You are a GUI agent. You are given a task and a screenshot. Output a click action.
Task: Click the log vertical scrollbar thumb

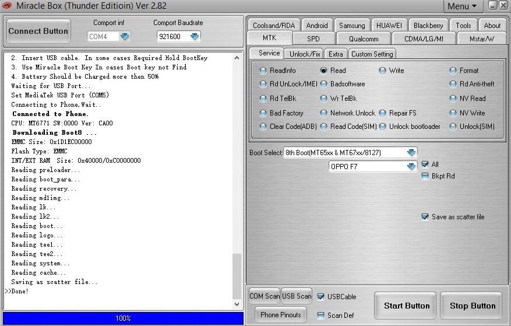(x=237, y=276)
